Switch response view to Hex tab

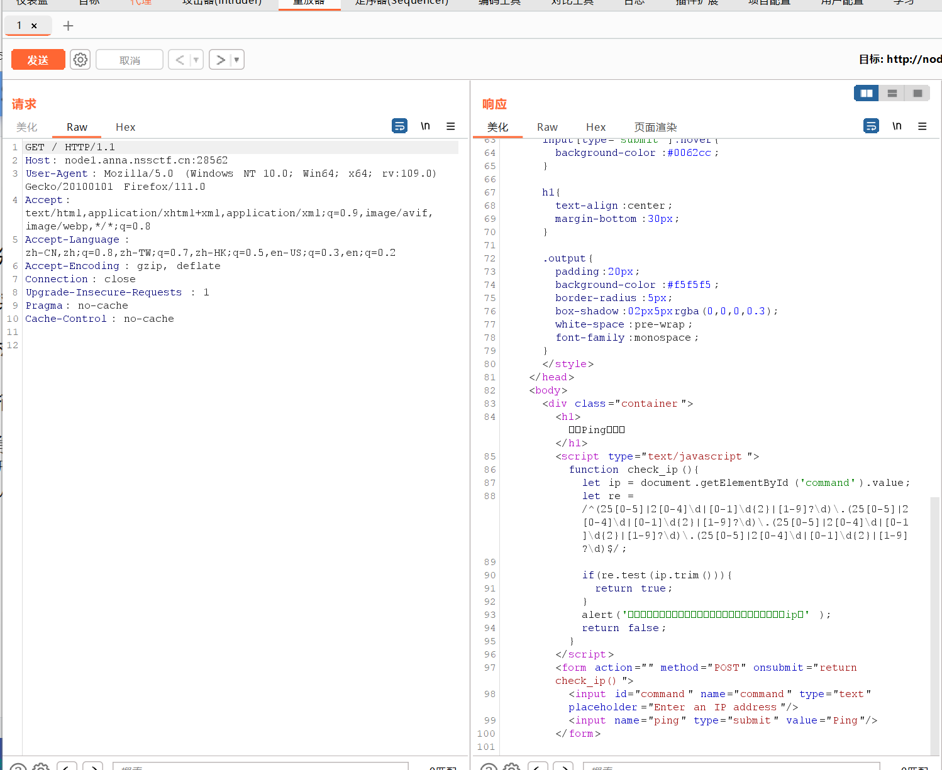click(x=596, y=127)
